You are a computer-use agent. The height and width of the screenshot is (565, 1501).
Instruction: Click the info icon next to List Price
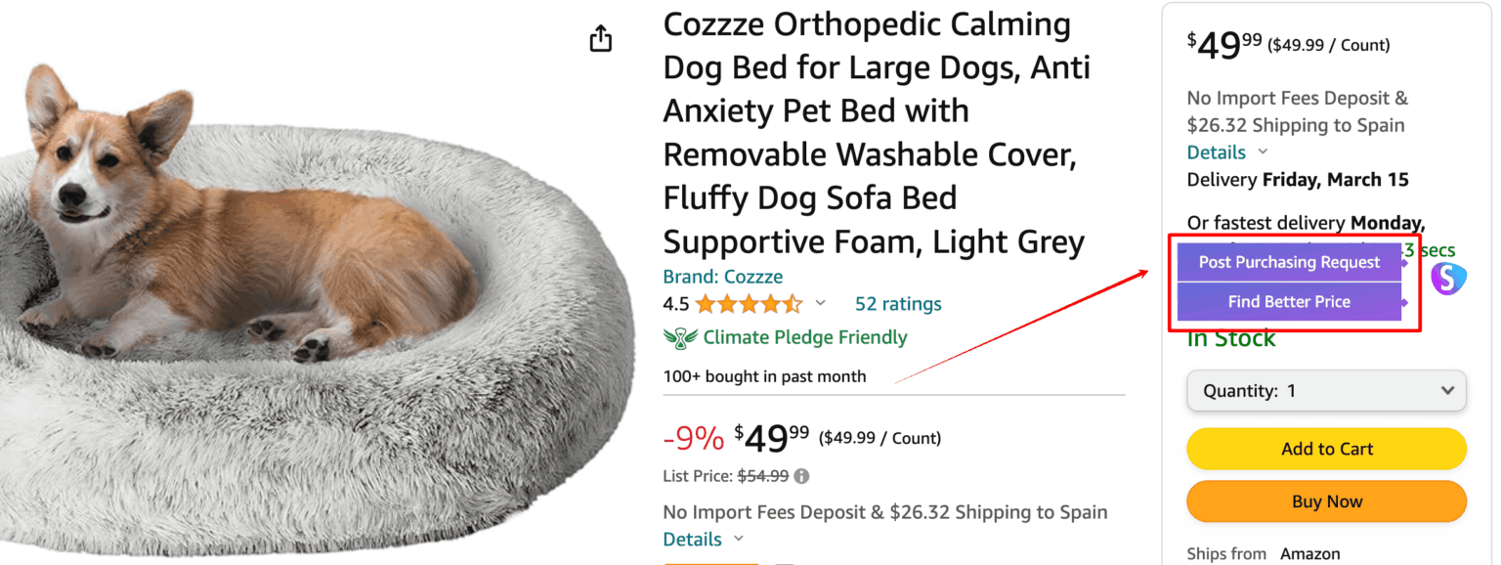click(802, 476)
